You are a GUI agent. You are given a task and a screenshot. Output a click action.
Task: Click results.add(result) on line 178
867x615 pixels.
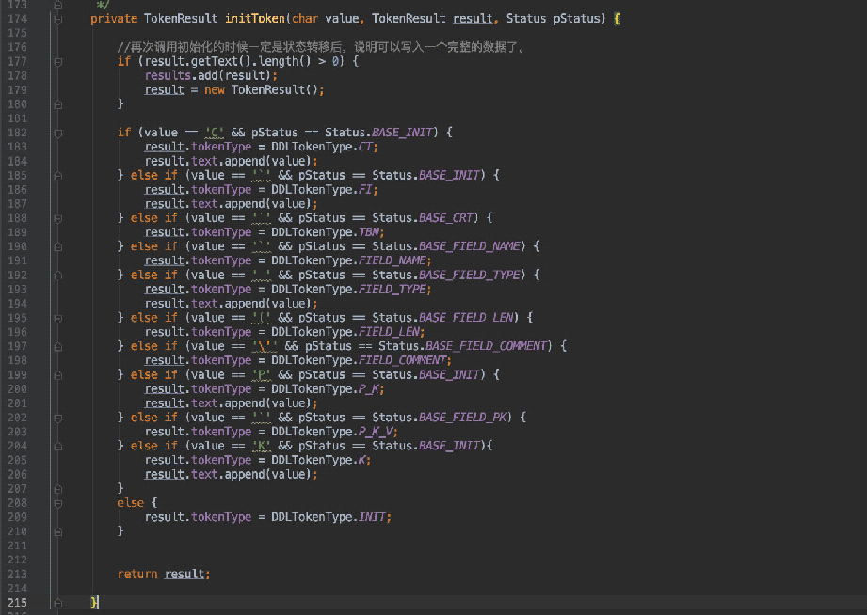tap(211, 75)
